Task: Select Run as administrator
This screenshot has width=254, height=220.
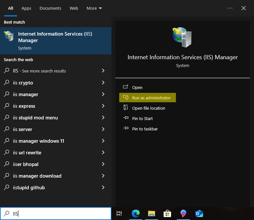Action: coord(147,98)
